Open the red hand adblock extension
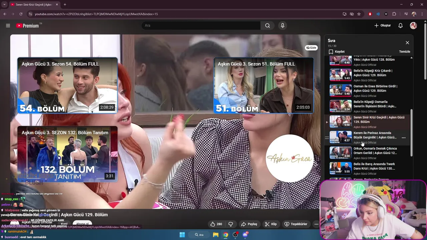 370,14
